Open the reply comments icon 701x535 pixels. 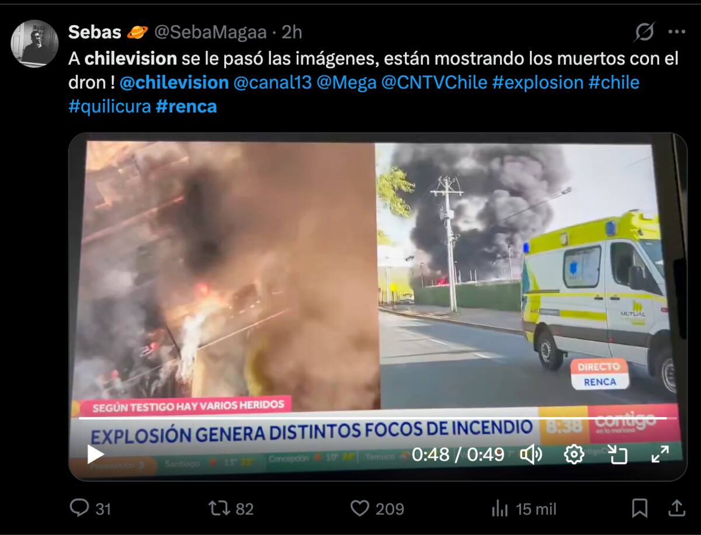click(x=79, y=508)
